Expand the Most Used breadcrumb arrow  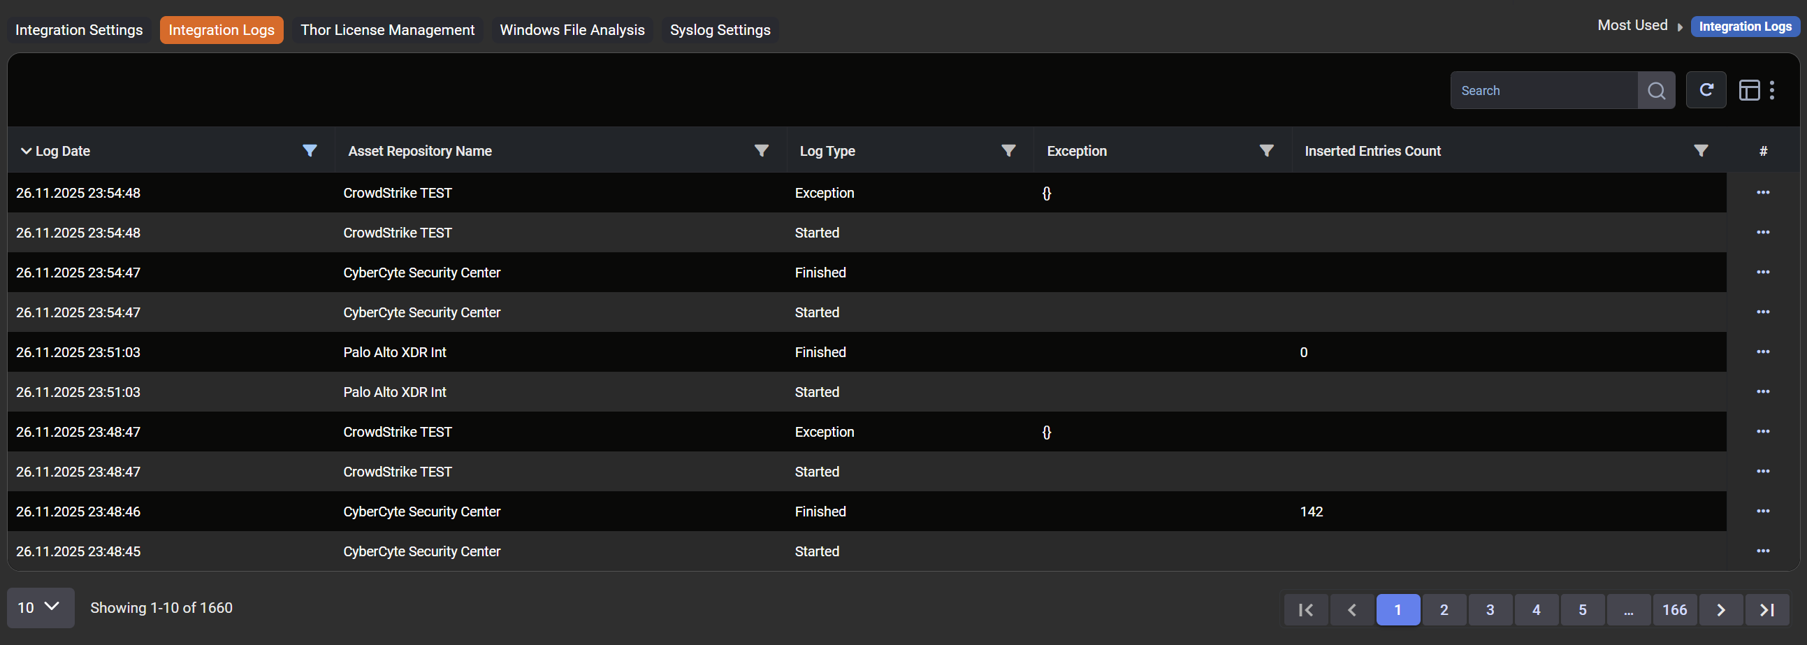tap(1679, 27)
